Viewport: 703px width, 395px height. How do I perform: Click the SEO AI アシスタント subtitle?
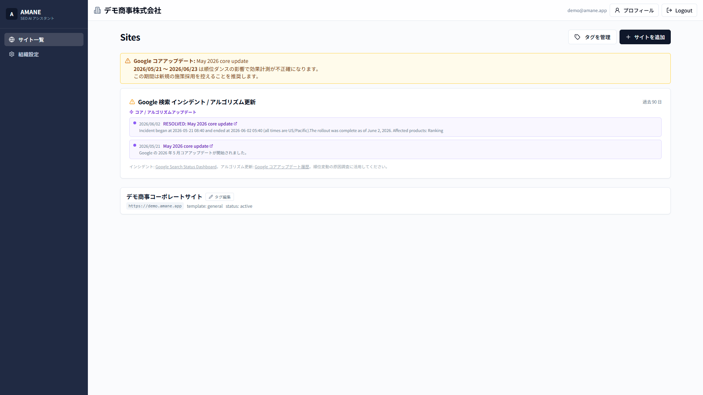[37, 18]
